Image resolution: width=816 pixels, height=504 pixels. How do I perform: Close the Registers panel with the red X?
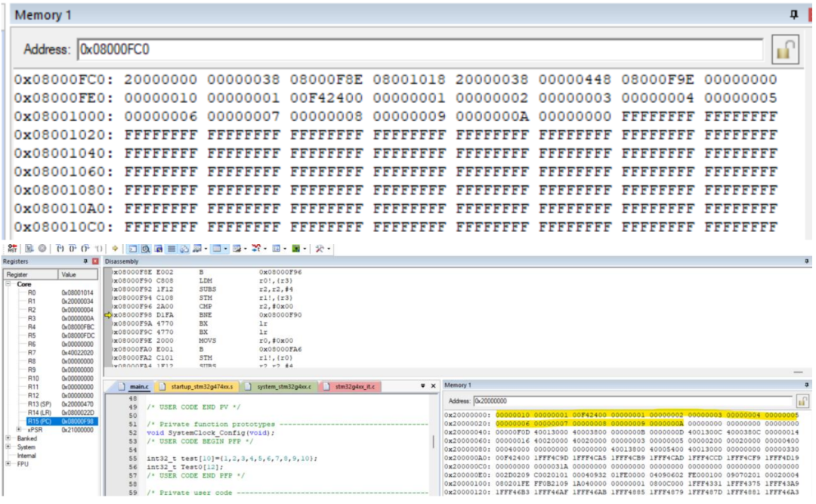coord(95,261)
